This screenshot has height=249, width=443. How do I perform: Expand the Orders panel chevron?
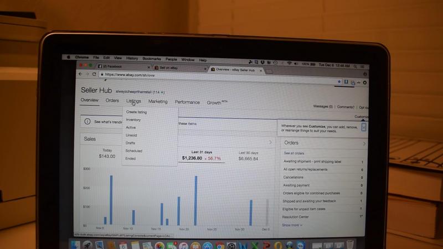(364, 144)
